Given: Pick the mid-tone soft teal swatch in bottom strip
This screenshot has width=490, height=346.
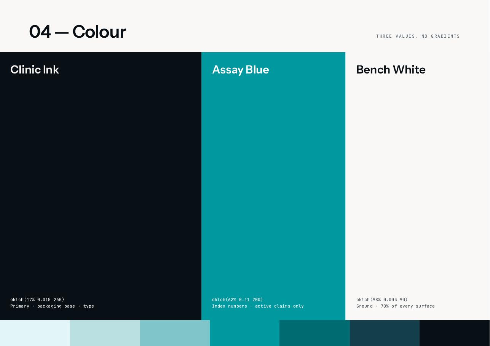Looking at the screenshot, I should click(x=175, y=333).
